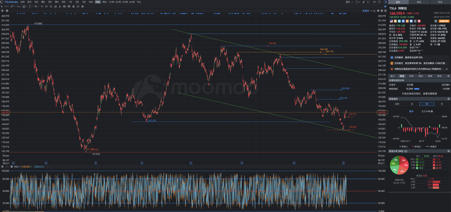Click the 快捷交易 quick trade button
The height and width of the screenshot is (212, 451).
(x=444, y=21)
